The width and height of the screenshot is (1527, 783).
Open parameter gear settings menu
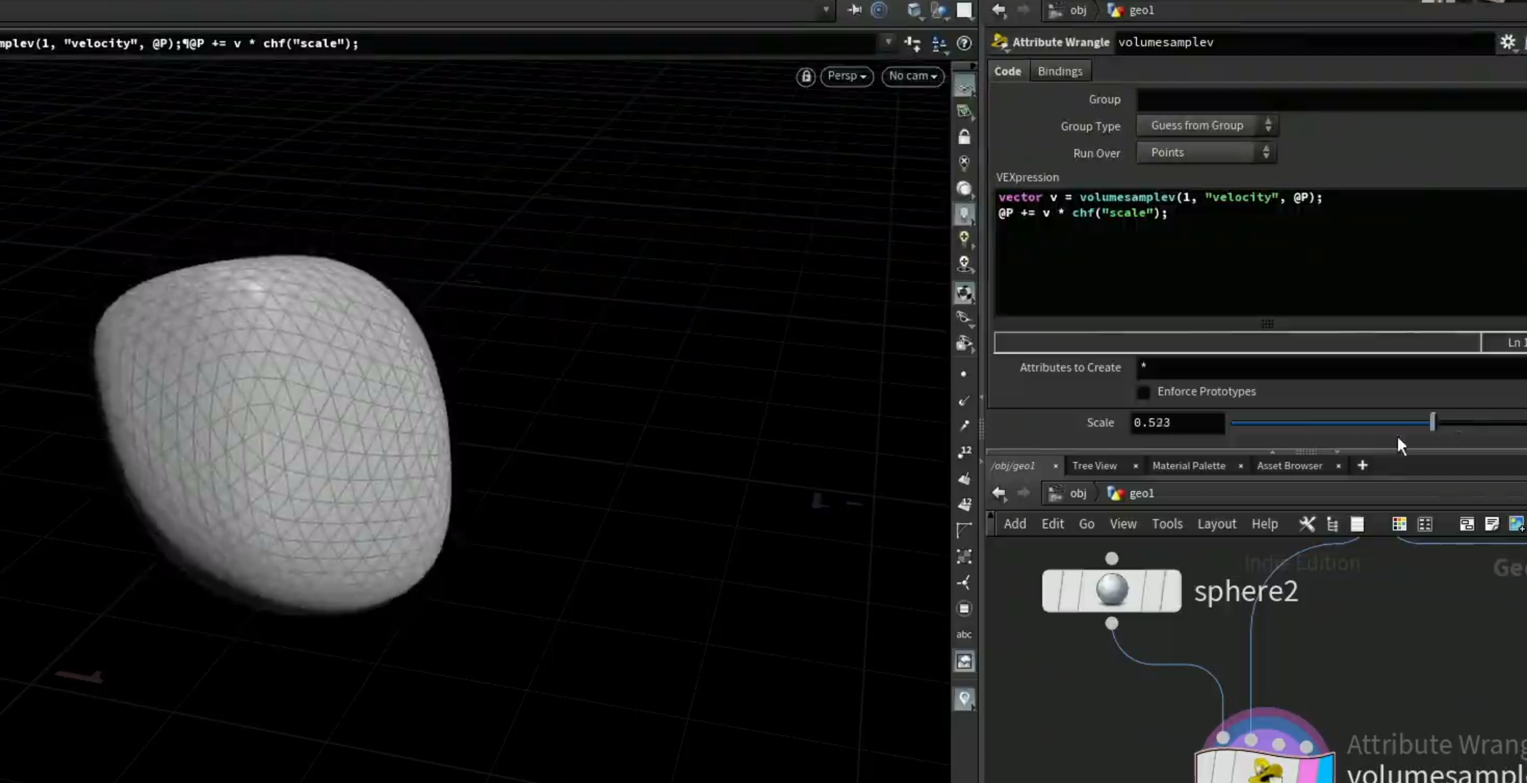pyautogui.click(x=1507, y=42)
